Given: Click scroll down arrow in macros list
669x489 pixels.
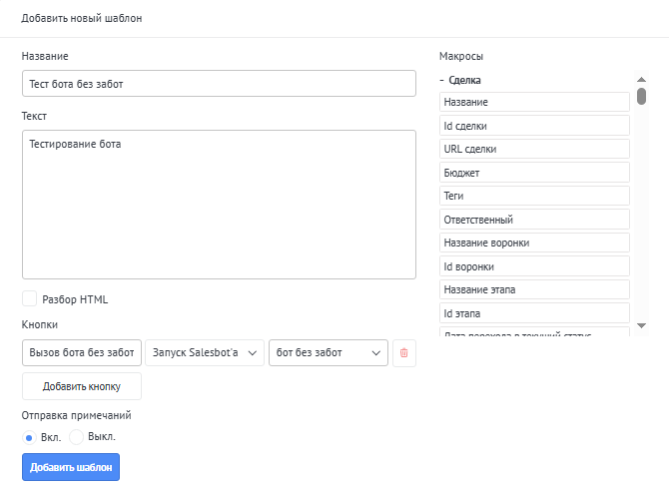Looking at the screenshot, I should click(x=641, y=325).
